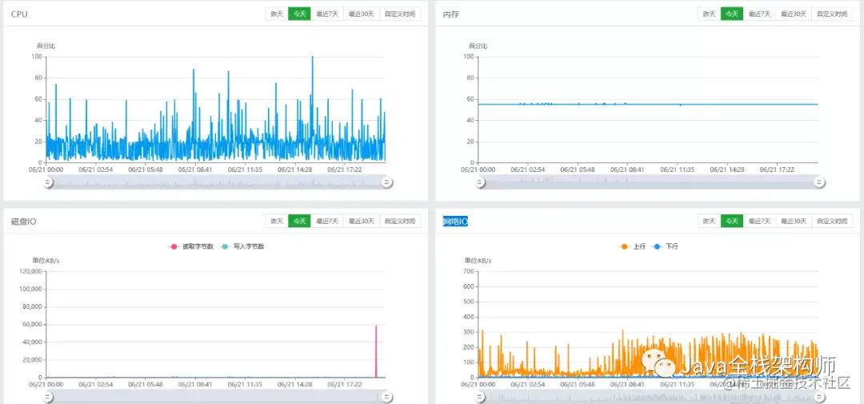The width and height of the screenshot is (864, 404).
Task: Click 内存 chart's range slider track
Action: tap(650, 182)
